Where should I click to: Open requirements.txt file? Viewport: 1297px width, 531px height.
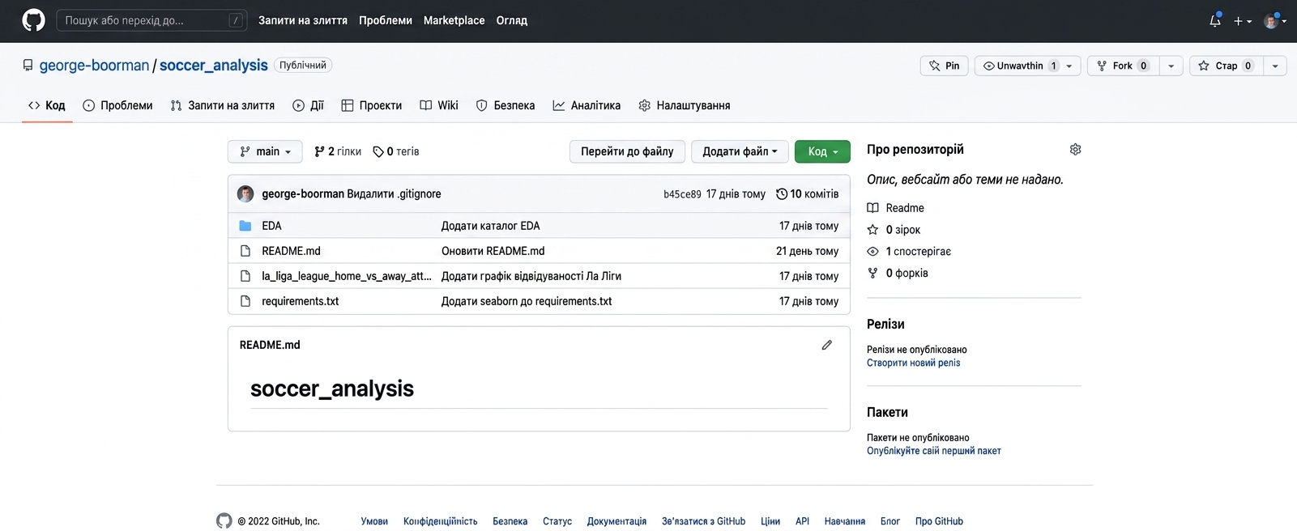click(x=300, y=301)
